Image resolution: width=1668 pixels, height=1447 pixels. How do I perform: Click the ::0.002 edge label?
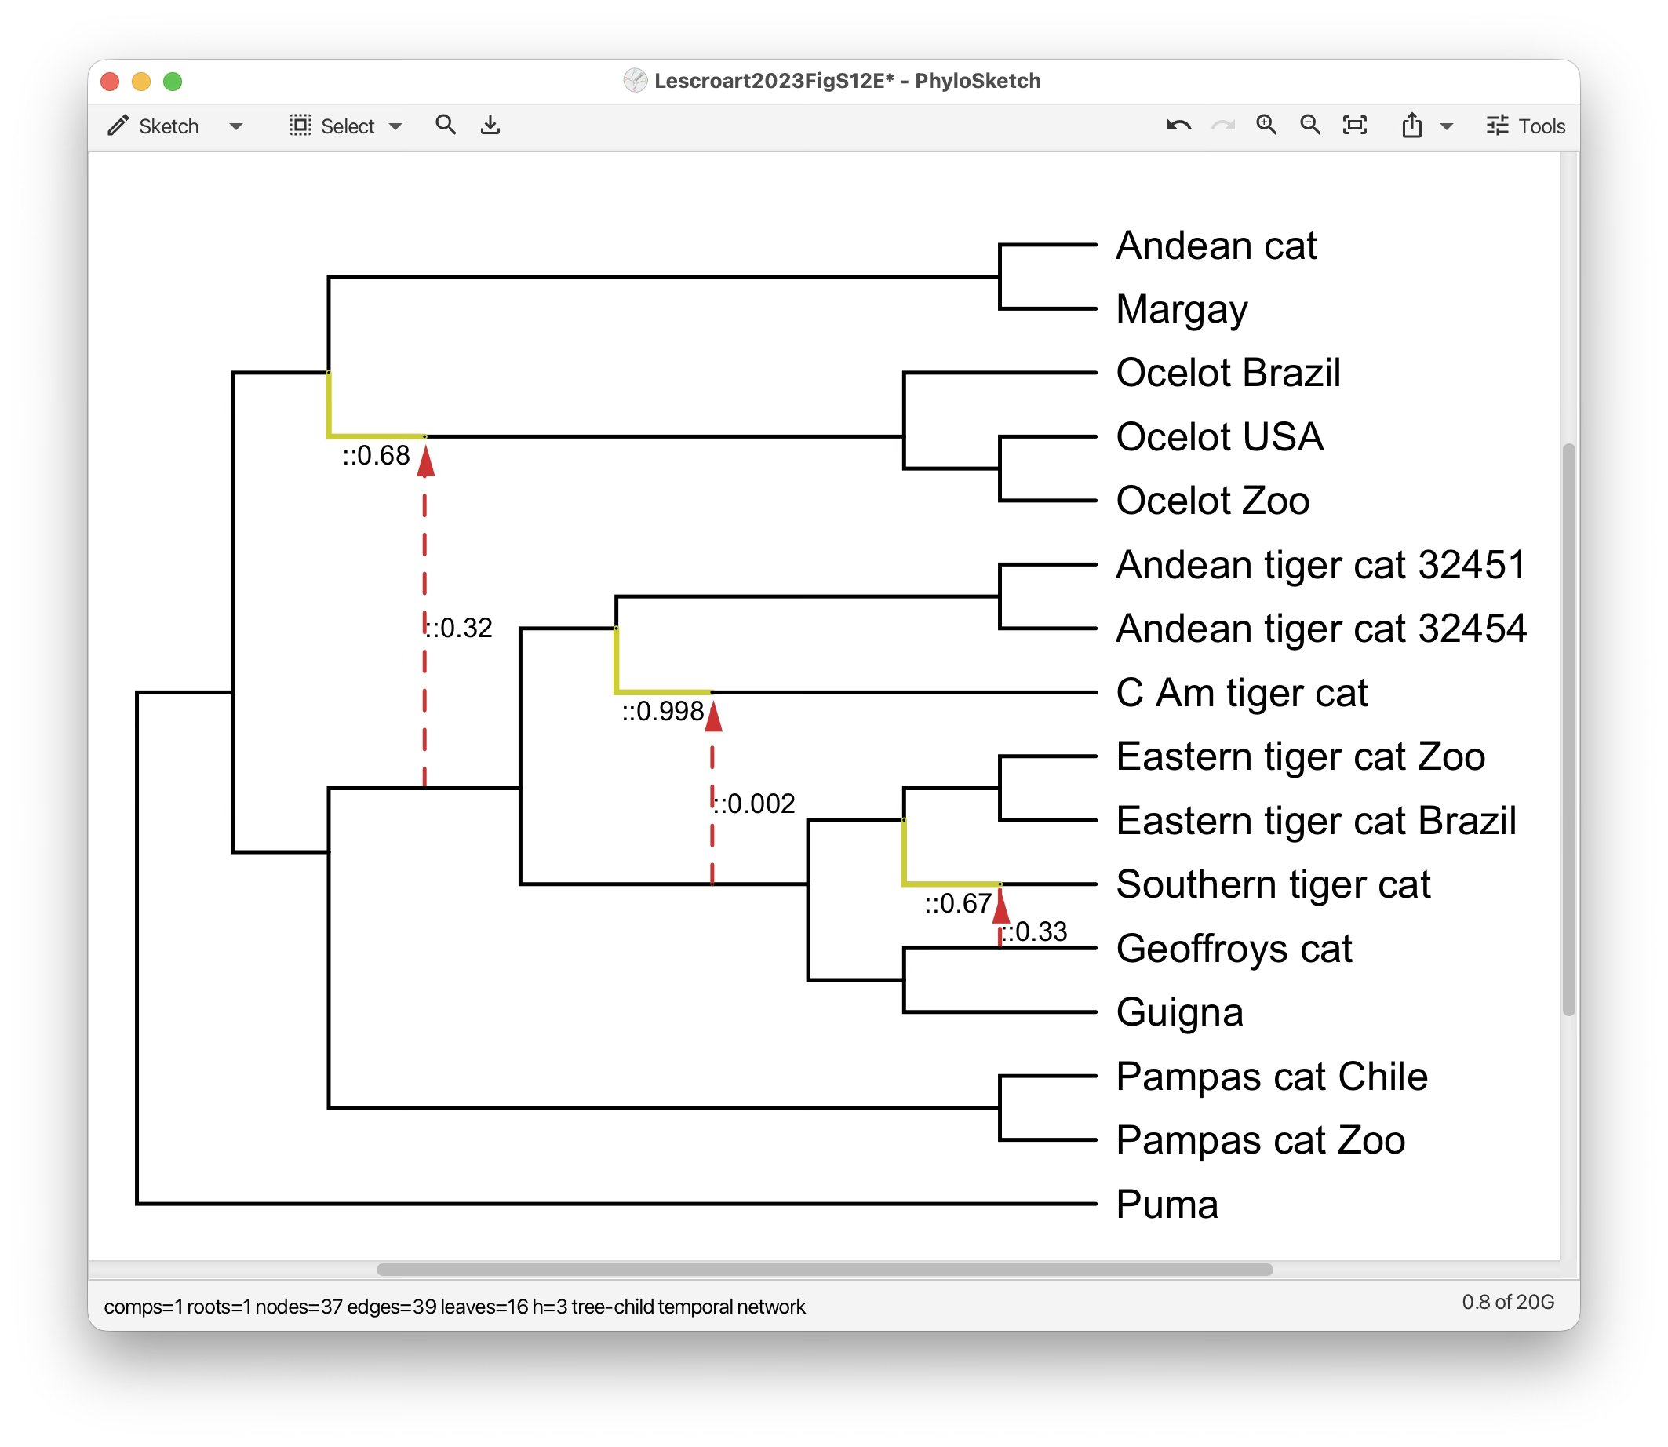coord(754,804)
